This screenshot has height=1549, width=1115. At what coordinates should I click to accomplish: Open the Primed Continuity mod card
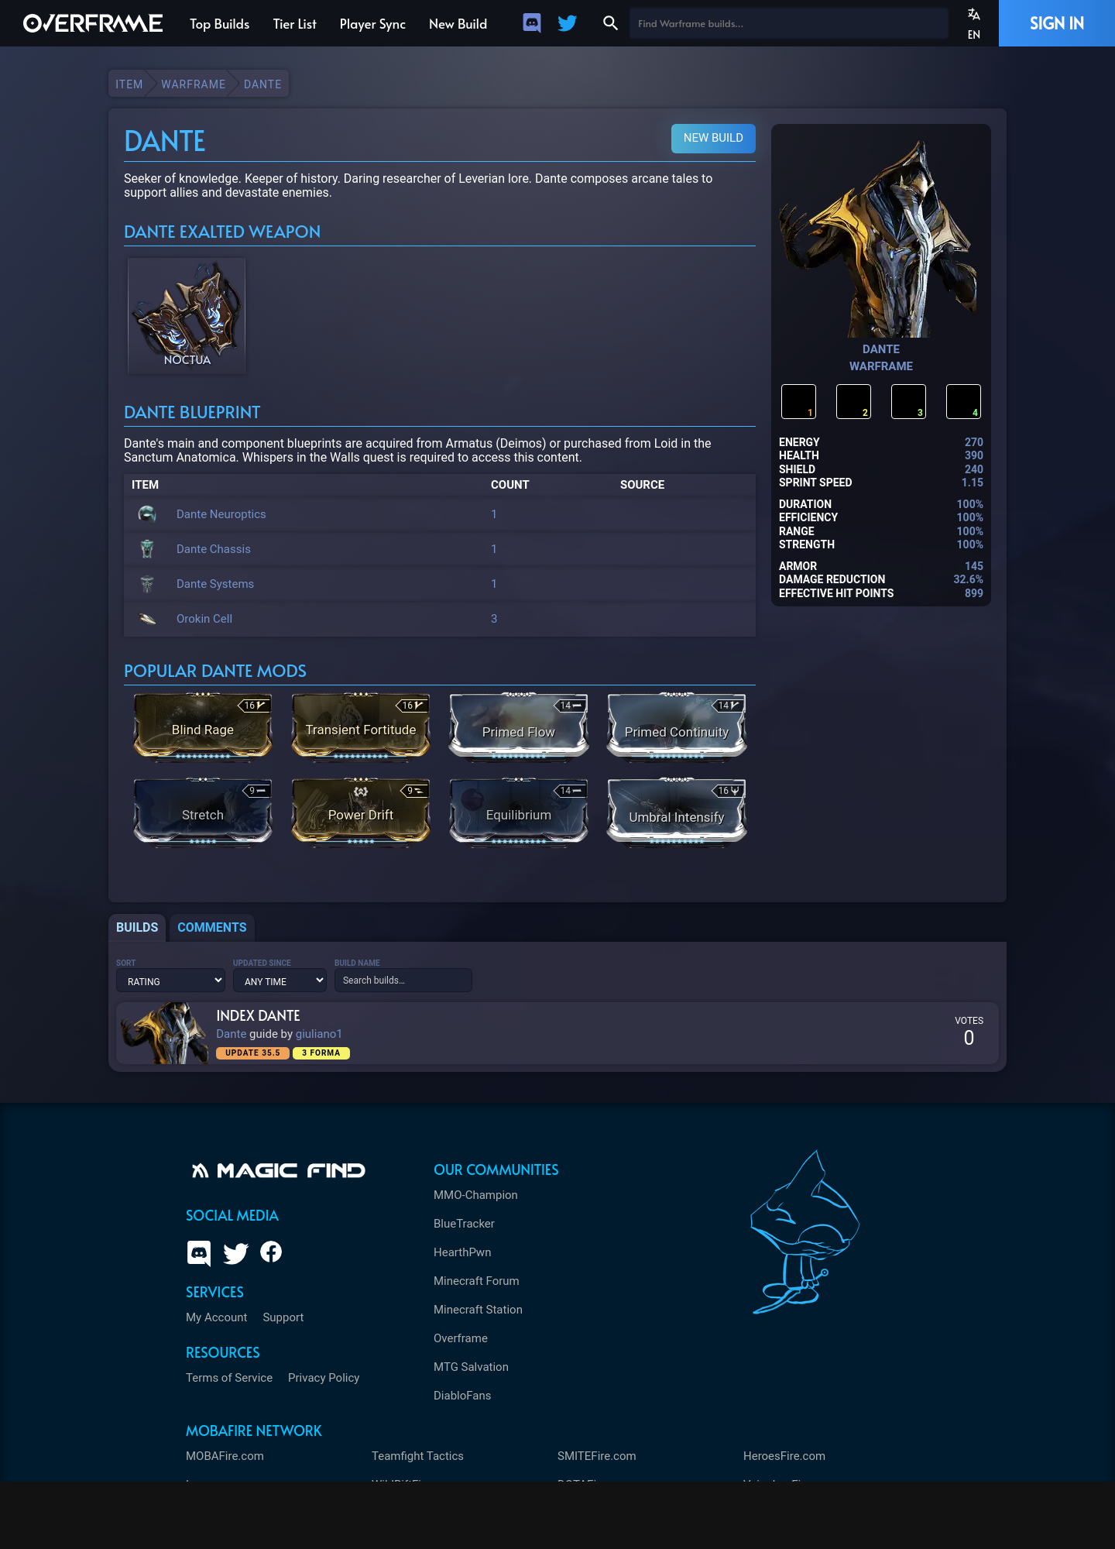click(x=677, y=726)
